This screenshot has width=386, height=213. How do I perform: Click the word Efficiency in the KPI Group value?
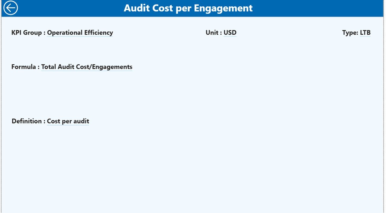tap(99, 33)
